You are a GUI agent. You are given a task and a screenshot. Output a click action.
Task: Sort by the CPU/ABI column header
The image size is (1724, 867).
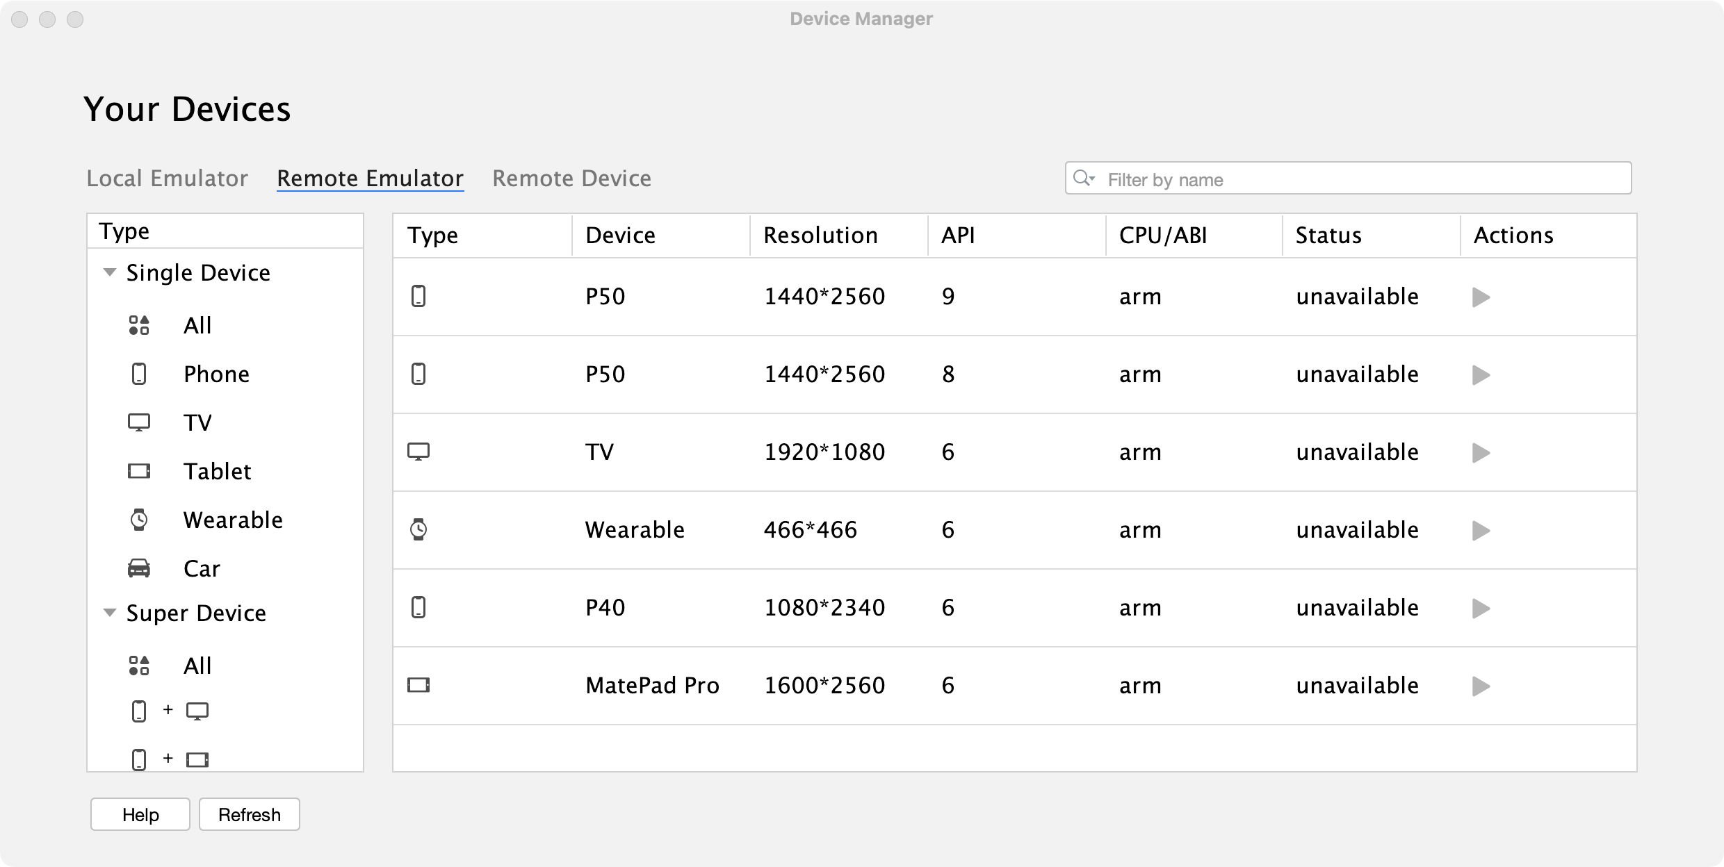[1194, 236]
